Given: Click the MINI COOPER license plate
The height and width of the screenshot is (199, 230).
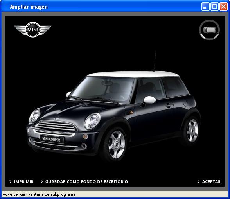Looking at the screenshot, I should click(x=52, y=139).
